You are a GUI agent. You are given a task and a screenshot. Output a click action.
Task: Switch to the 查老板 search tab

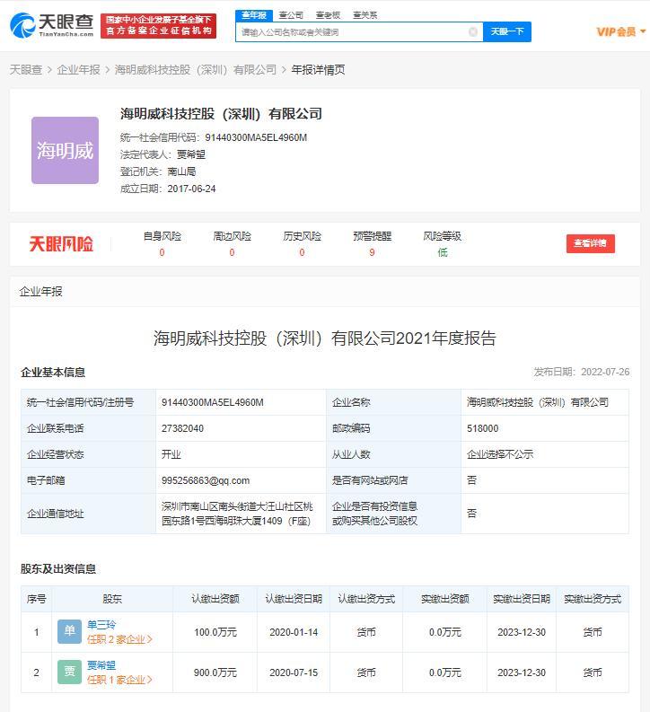[329, 15]
